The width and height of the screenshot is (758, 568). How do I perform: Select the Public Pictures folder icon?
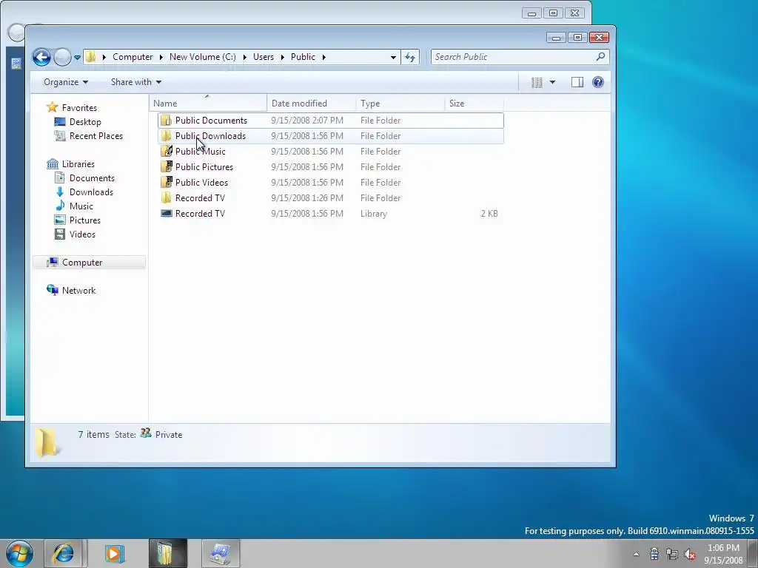167,166
